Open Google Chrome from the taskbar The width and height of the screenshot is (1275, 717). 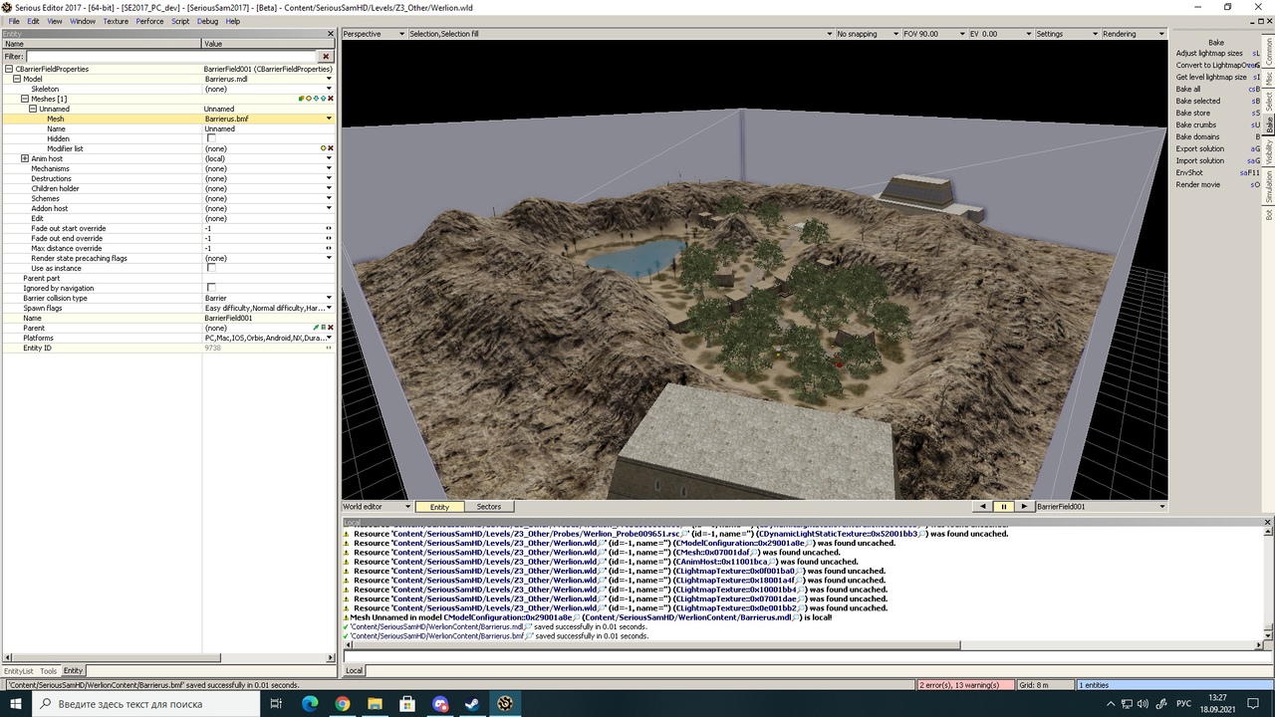click(343, 704)
